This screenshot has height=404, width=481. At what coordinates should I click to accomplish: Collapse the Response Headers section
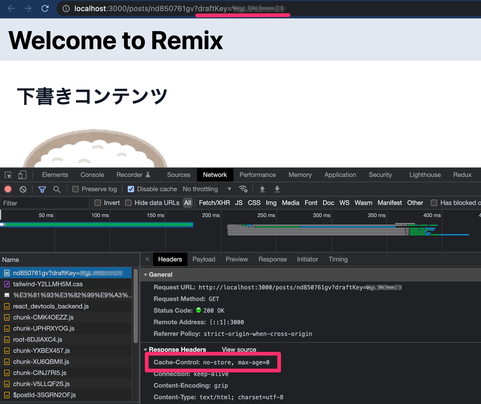point(146,349)
